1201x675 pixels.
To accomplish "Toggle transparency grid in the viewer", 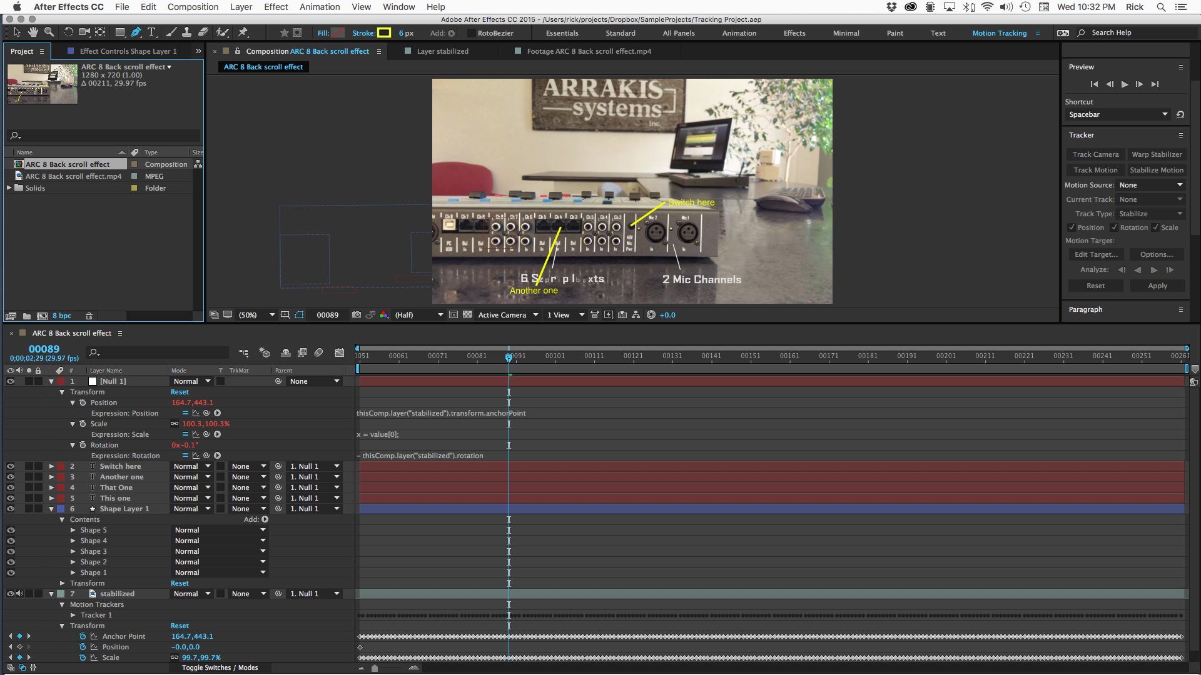I will point(467,315).
